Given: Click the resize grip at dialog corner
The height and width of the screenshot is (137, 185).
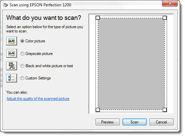Looking at the screenshot, I should click(x=175, y=127).
